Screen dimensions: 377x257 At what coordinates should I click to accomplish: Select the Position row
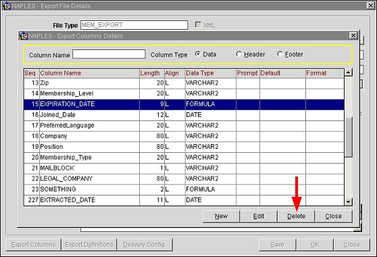coord(184,147)
